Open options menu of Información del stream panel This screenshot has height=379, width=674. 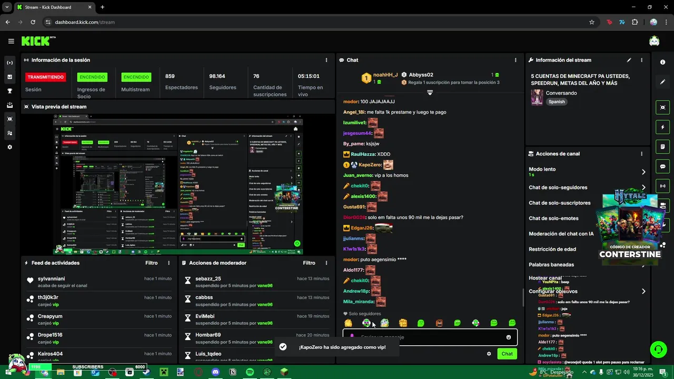(x=641, y=60)
